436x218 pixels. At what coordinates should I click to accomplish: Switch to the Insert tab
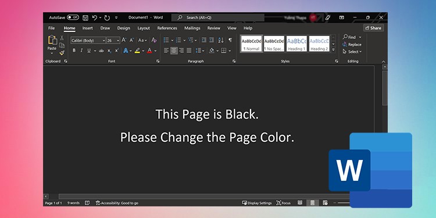[88, 28]
